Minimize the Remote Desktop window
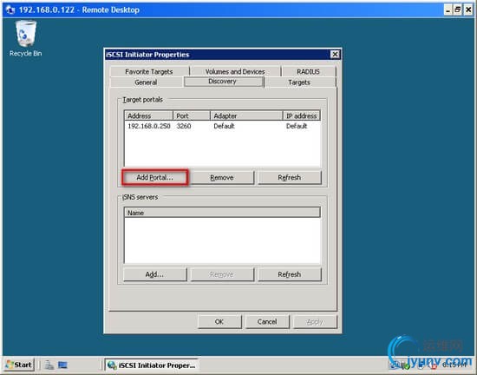The image size is (477, 375). tap(448, 10)
